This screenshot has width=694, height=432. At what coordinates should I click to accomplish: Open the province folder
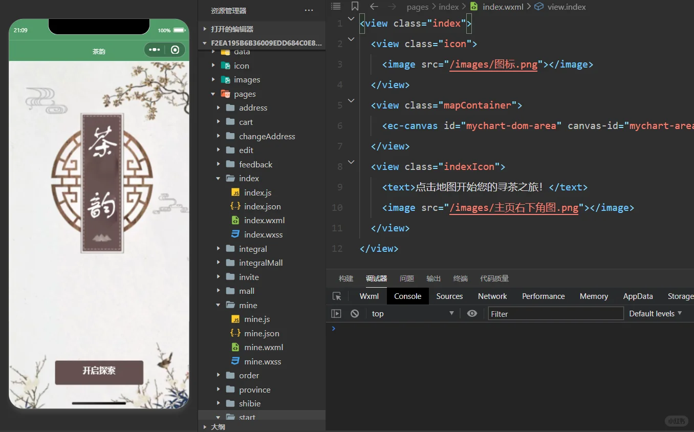pos(254,390)
